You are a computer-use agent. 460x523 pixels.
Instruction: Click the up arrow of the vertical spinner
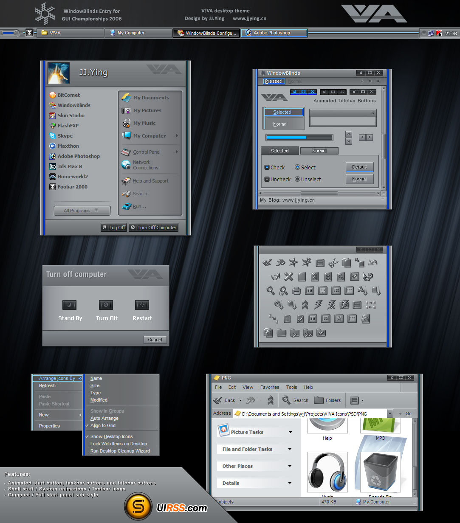[349, 134]
